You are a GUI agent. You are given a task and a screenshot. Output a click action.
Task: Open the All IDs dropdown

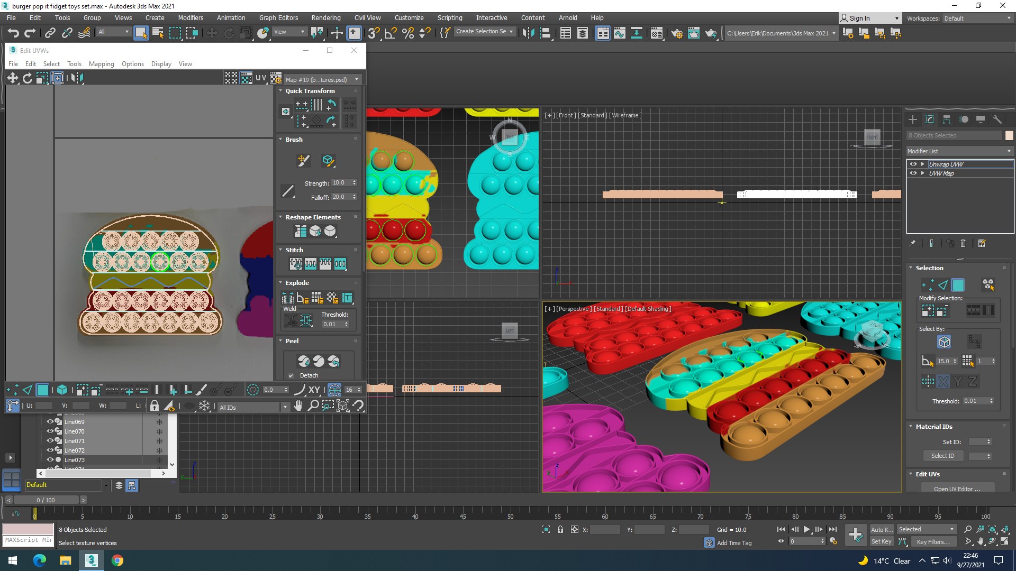[253, 407]
